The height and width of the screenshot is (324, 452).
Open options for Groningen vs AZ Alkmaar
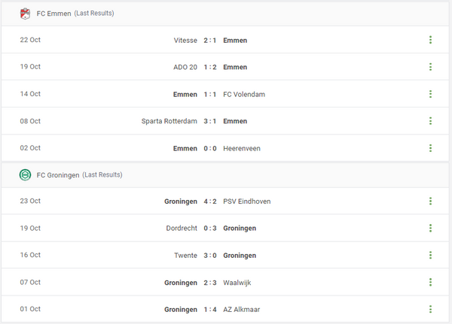430,309
